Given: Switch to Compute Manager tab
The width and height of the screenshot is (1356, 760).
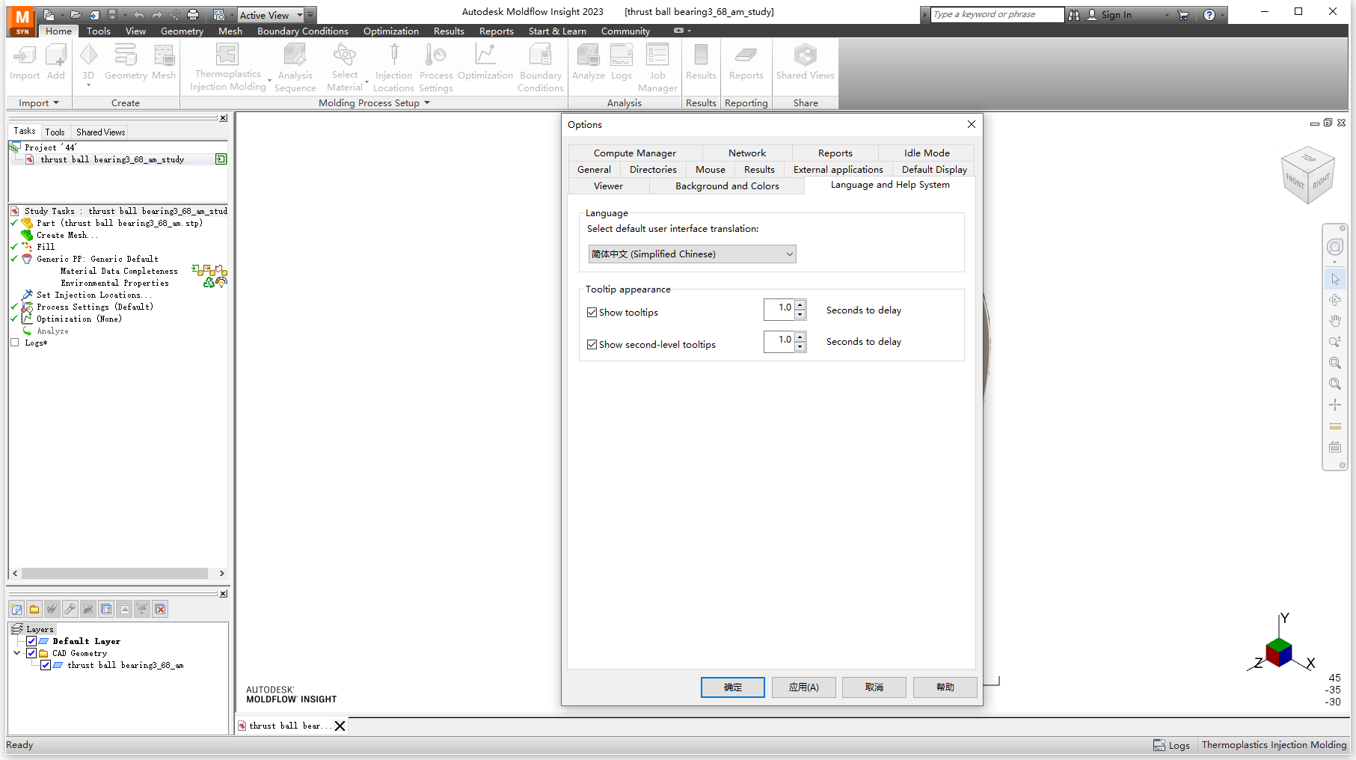Looking at the screenshot, I should (x=635, y=153).
